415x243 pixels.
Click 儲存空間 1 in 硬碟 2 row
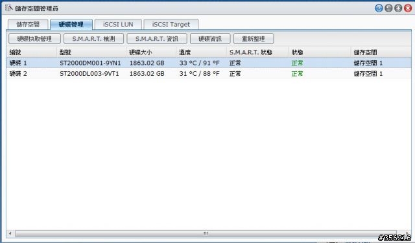pos(368,73)
